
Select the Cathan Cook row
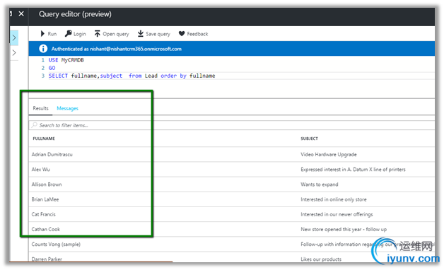click(x=232, y=229)
